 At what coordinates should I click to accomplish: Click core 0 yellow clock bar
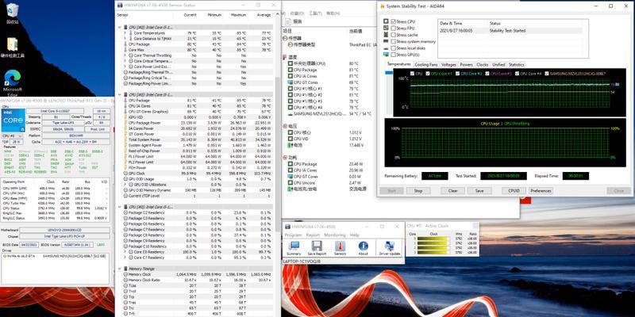tap(433, 239)
